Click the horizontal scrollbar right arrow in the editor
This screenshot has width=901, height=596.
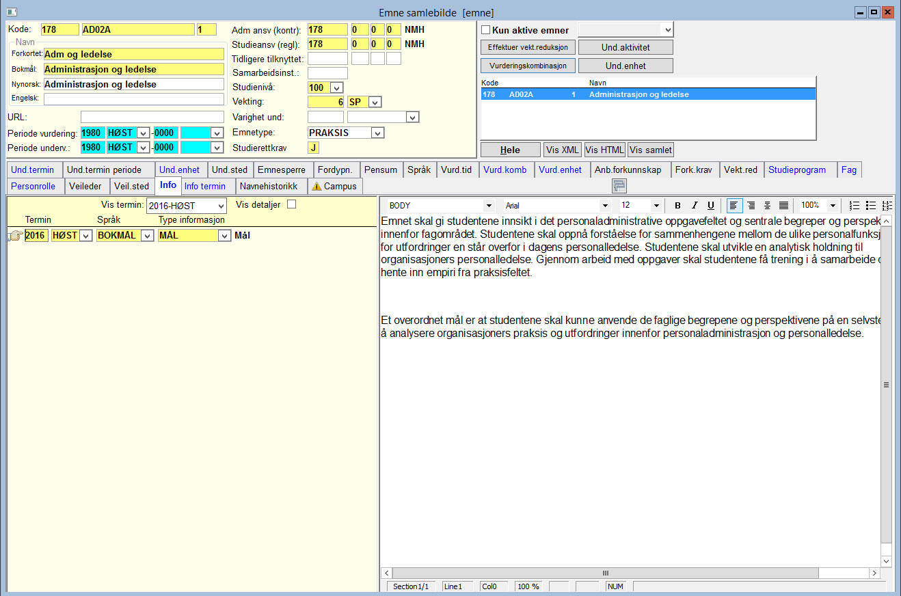pyautogui.click(x=874, y=573)
